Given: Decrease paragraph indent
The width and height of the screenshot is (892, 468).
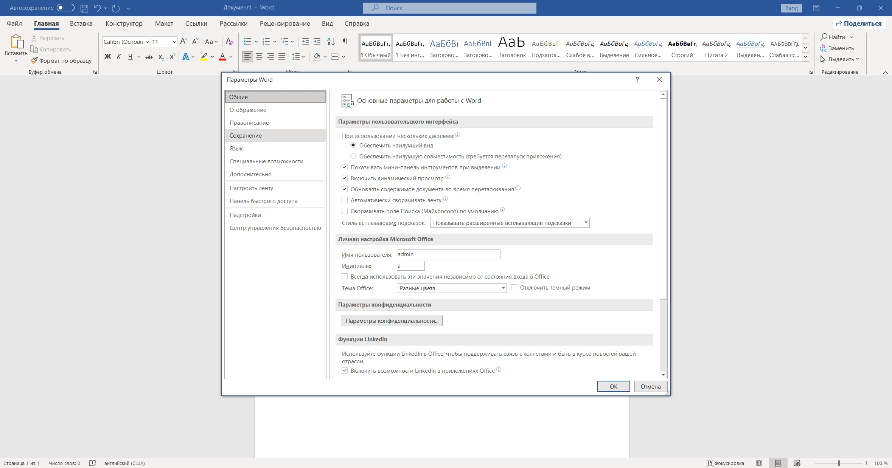Looking at the screenshot, I should 306,42.
